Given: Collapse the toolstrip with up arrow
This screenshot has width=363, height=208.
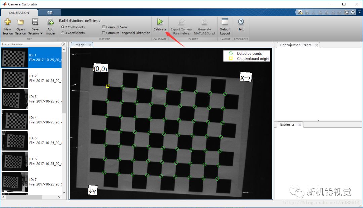Looking at the screenshot, I should (x=360, y=12).
